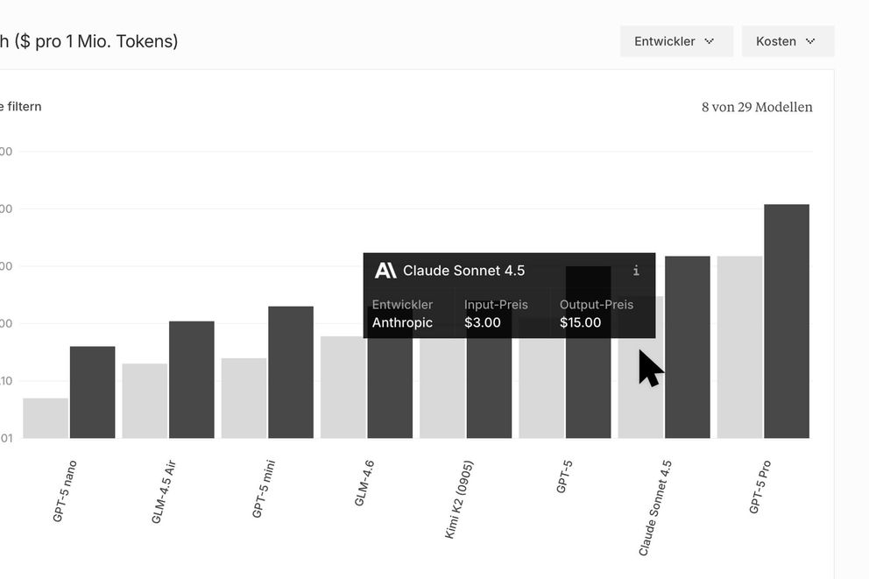Click the Kimi K2 (0905) axis label

pos(459,498)
